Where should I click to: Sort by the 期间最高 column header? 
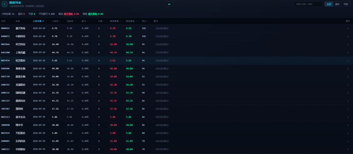(116, 21)
